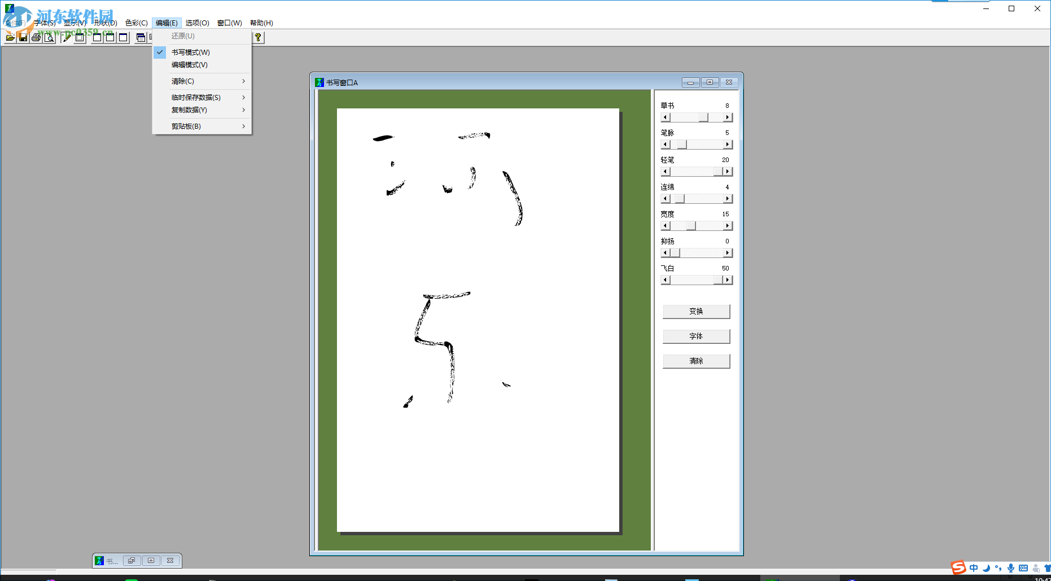
Task: Toggle the Chinese/English 中 input indicator
Action: pos(974,568)
